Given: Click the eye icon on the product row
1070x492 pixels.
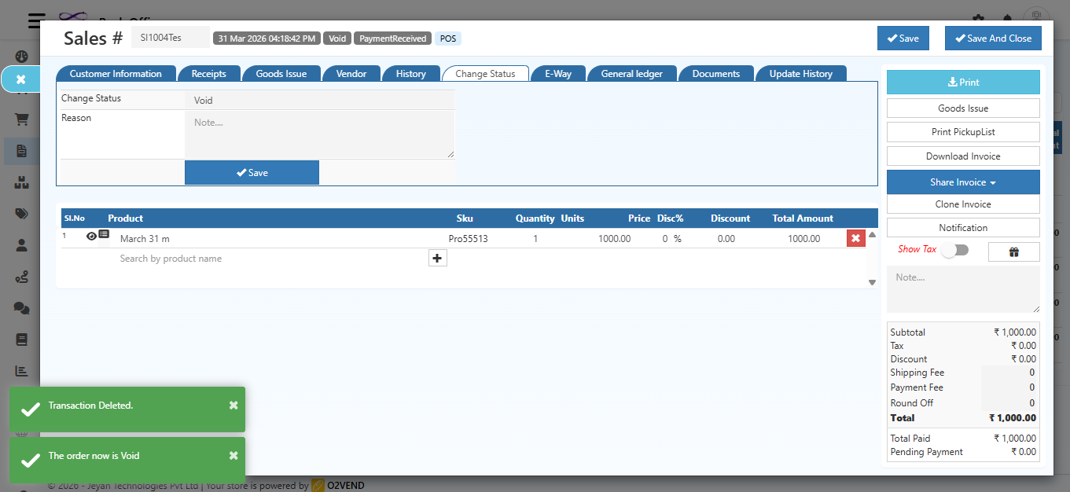Looking at the screenshot, I should 91,236.
